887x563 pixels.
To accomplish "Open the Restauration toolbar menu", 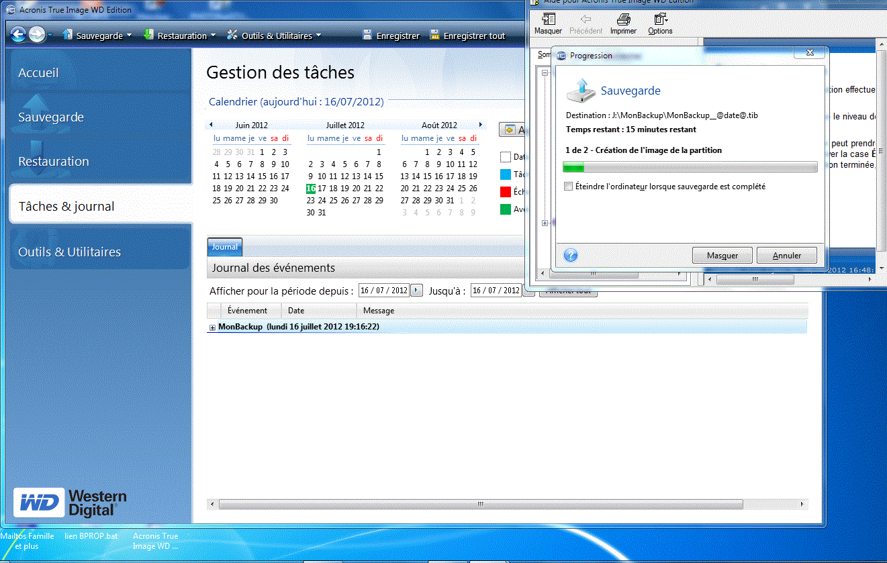I will (183, 36).
